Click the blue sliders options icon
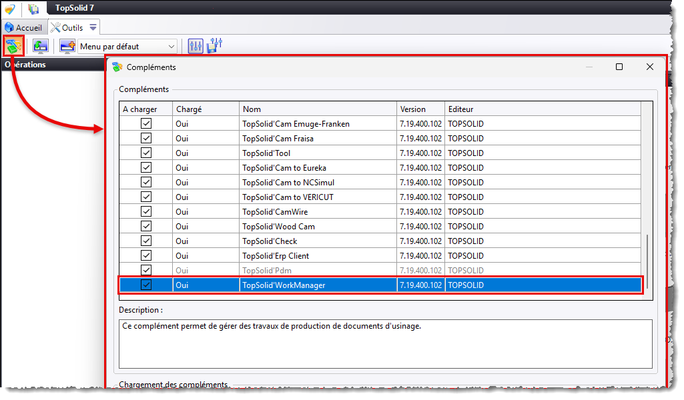 point(196,46)
